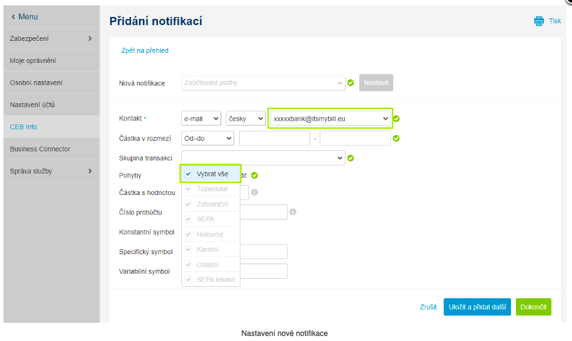Click the info icon beside Číslo protiúčtu field
Image resolution: width=572 pixels, height=341 pixels.
pos(293,213)
